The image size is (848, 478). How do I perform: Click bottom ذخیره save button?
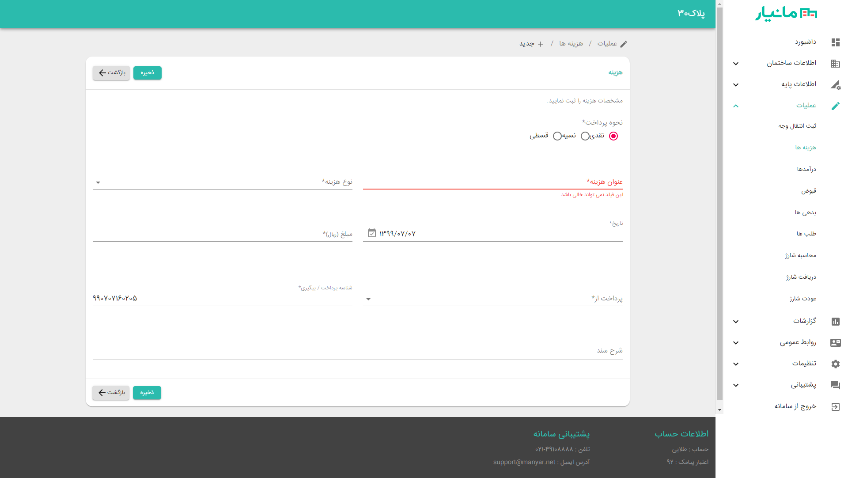coord(147,393)
